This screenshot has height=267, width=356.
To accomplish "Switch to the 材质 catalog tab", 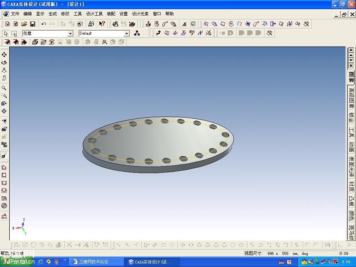I will [351, 187].
